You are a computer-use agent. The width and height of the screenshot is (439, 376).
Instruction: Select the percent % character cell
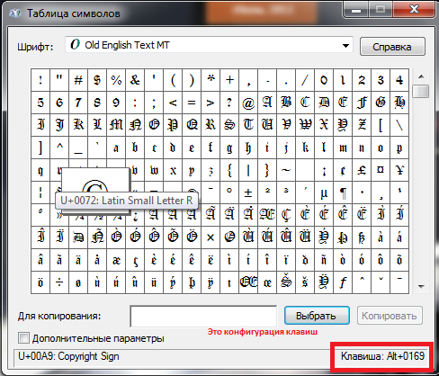coord(116,80)
